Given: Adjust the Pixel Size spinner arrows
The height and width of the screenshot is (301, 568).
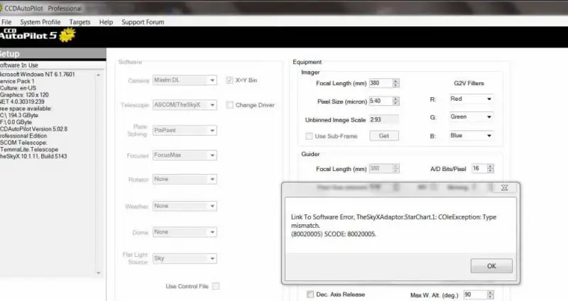Looking at the screenshot, I should pos(395,102).
